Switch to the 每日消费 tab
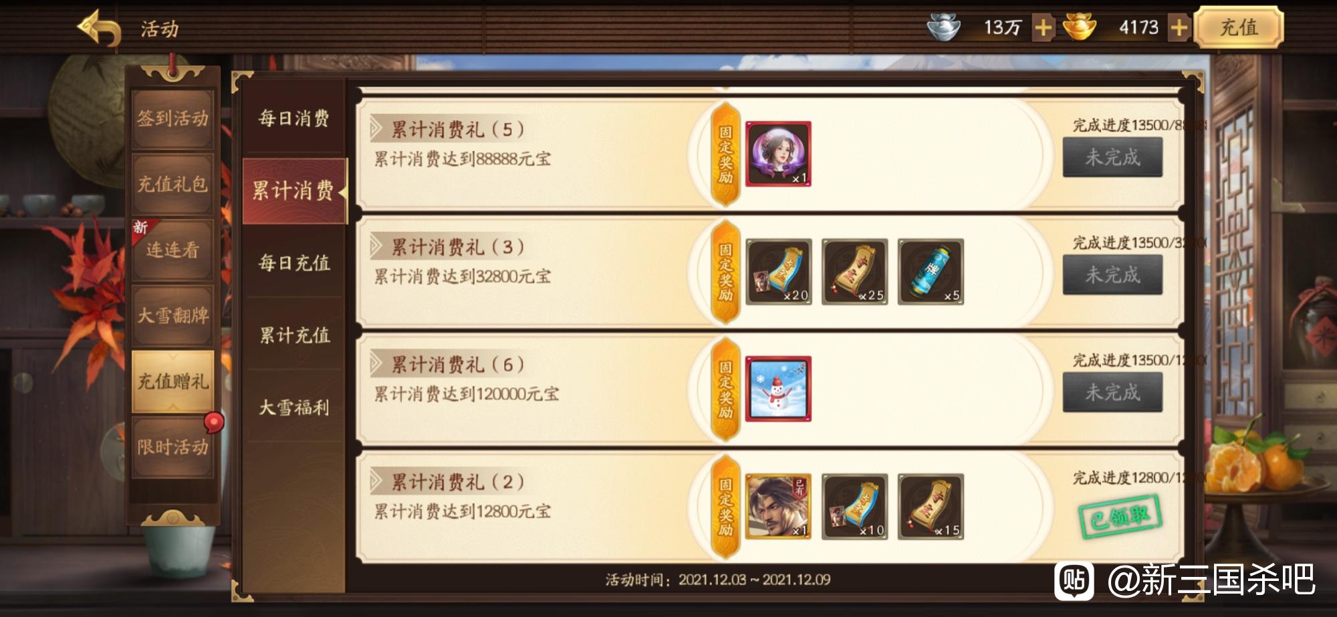This screenshot has height=617, width=1337. click(x=294, y=119)
